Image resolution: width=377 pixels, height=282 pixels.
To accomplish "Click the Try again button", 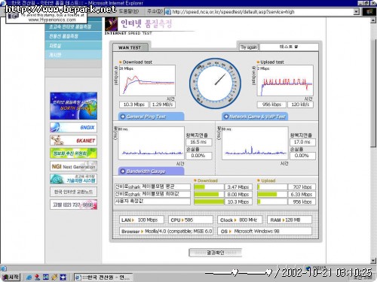I will (248, 47).
